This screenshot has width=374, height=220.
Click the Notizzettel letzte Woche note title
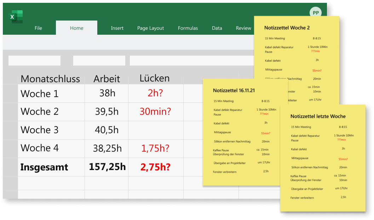(318, 116)
